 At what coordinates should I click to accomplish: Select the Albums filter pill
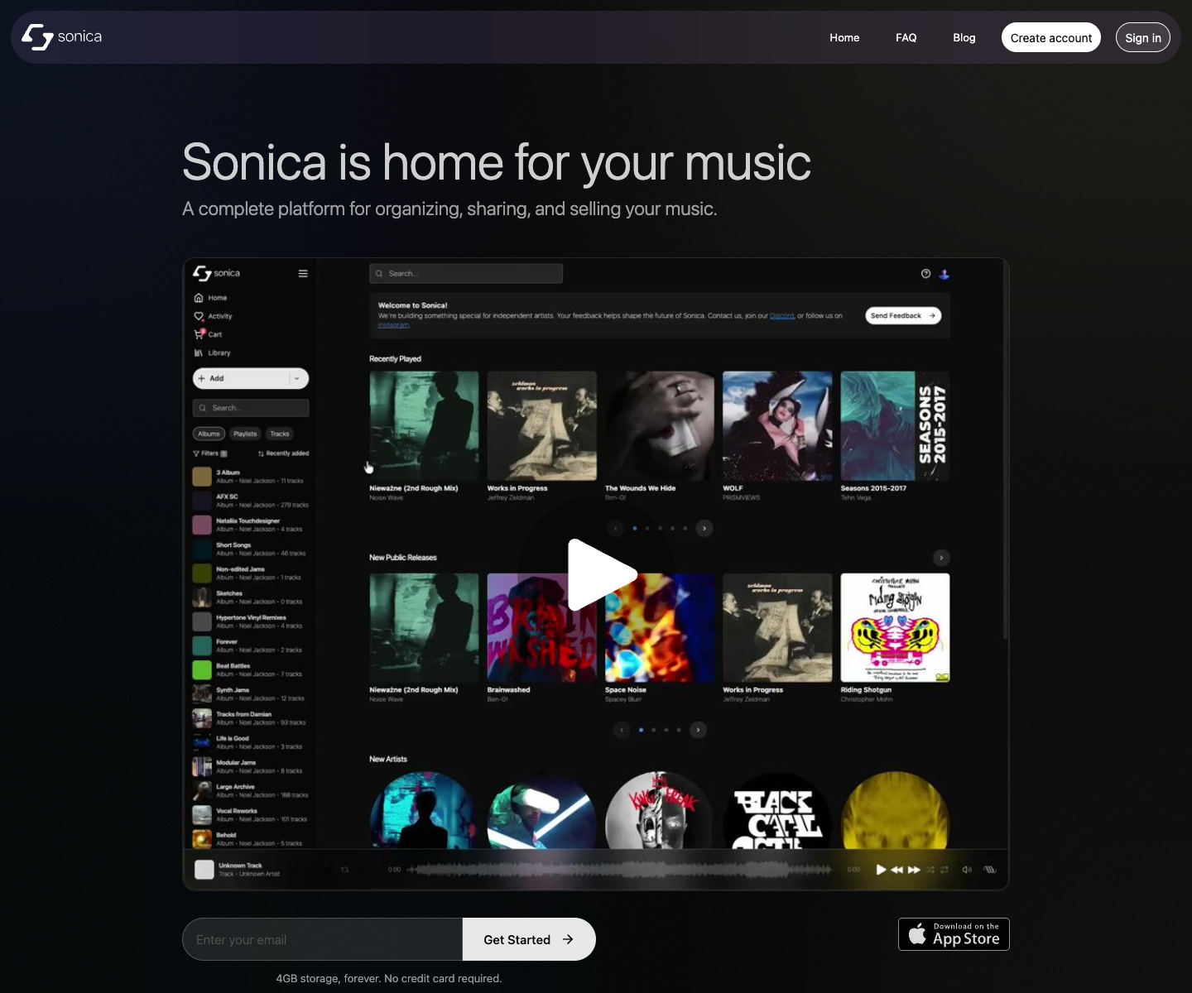tap(209, 434)
